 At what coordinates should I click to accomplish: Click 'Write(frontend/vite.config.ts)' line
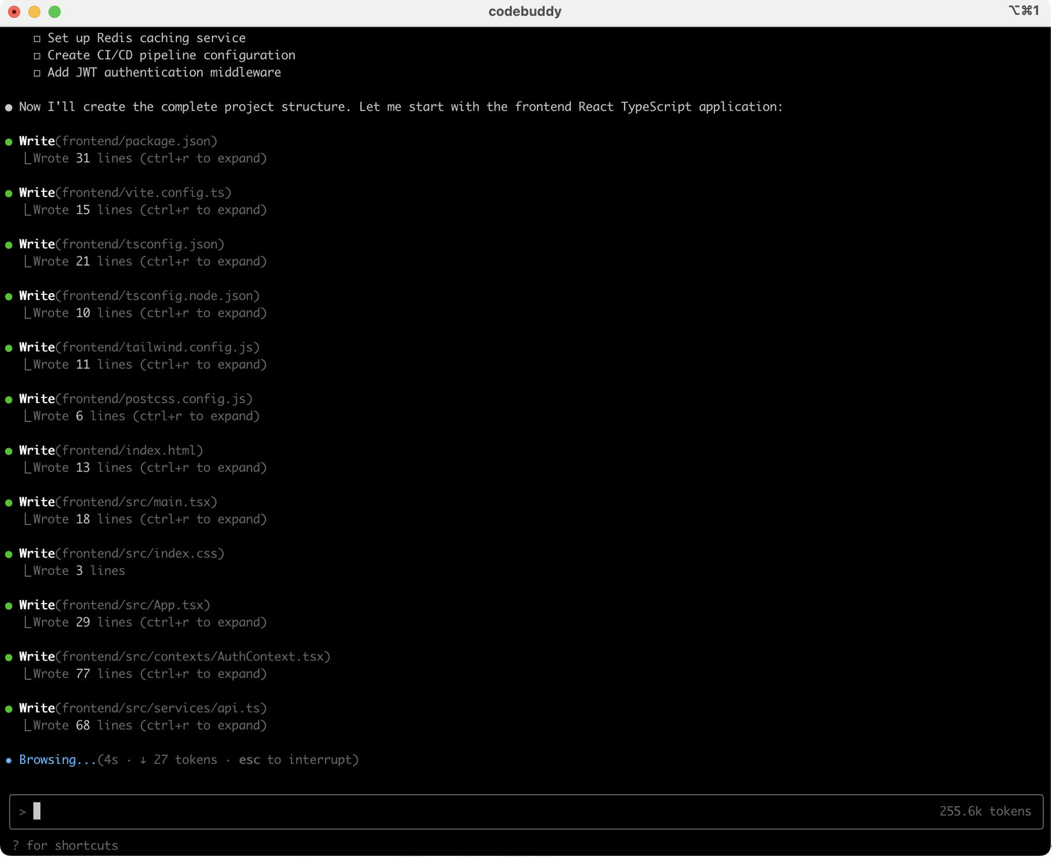(125, 193)
